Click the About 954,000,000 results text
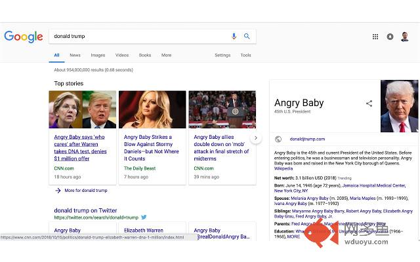Screen dimensions: 420x262 (x=93, y=70)
